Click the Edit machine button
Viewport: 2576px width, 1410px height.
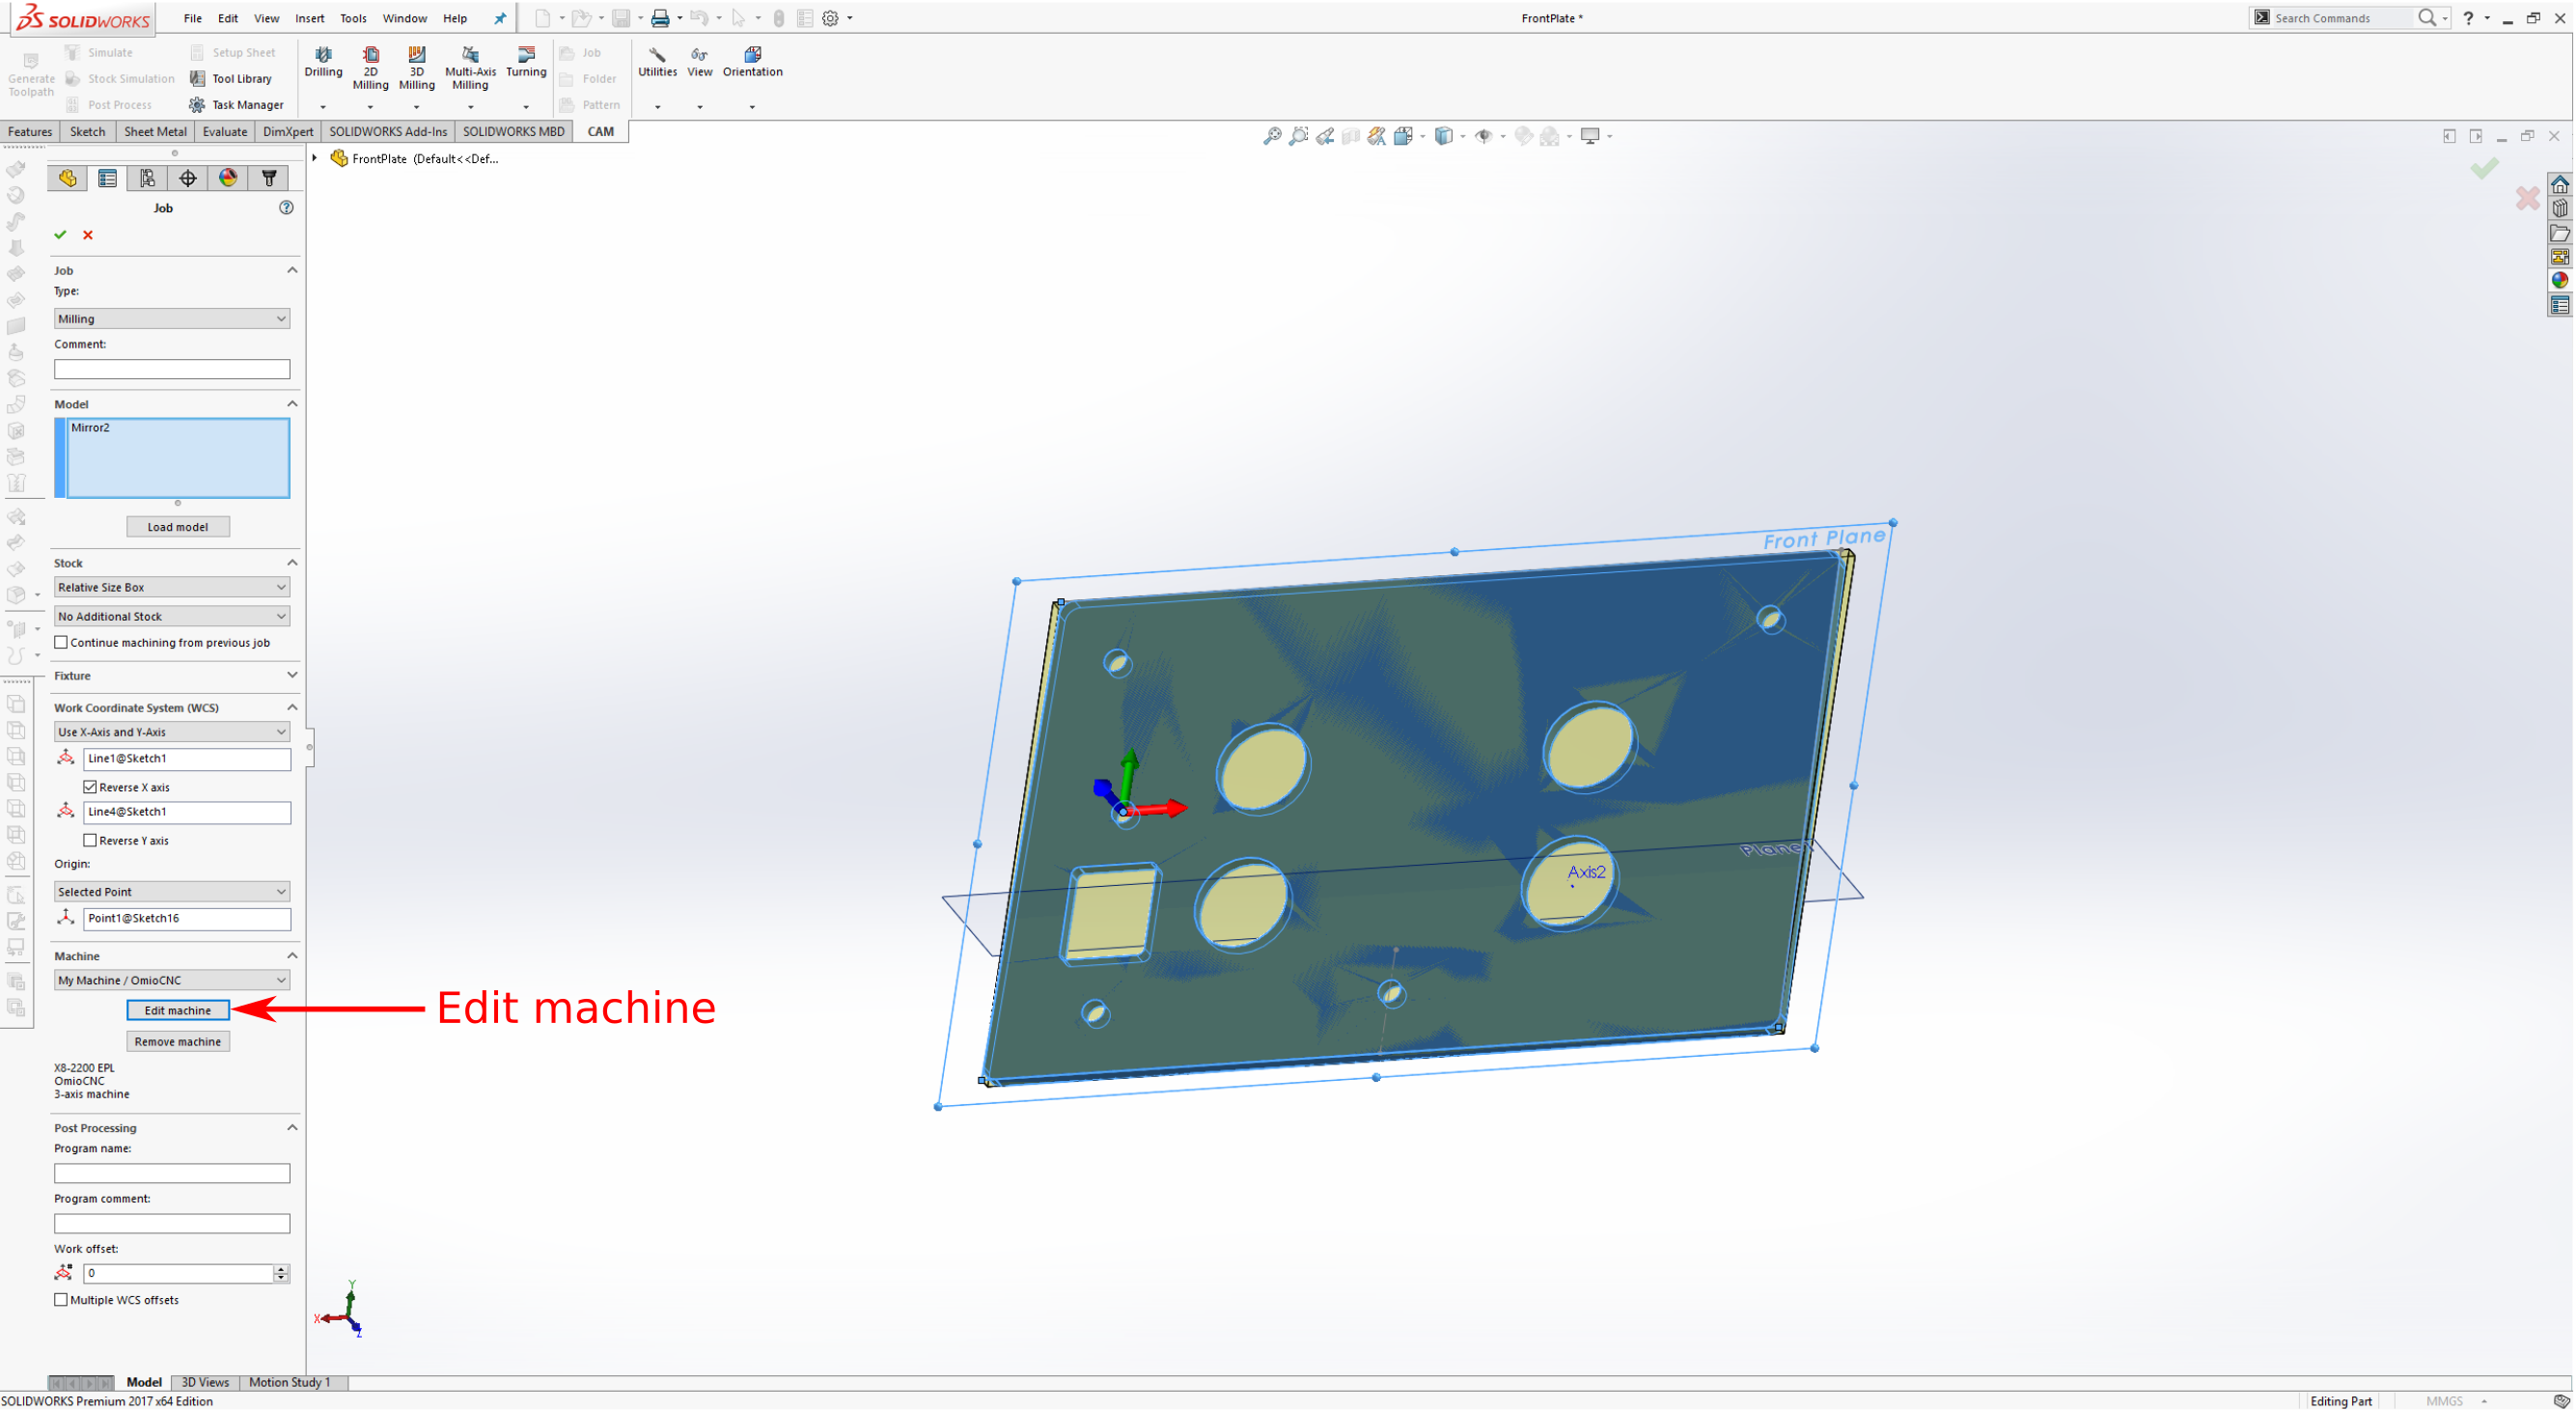point(178,1010)
